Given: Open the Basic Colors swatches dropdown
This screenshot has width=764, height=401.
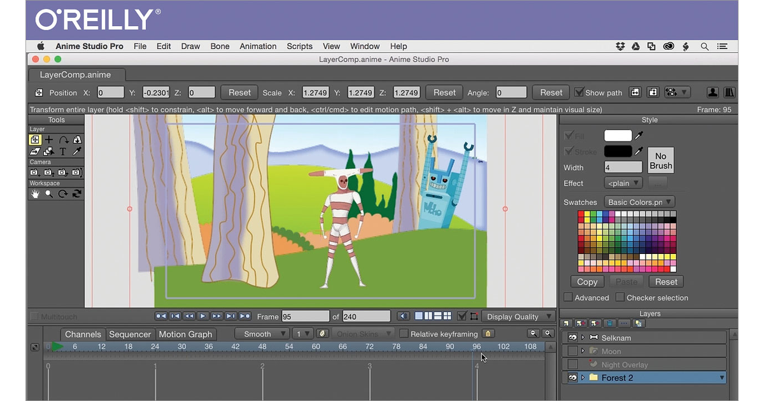Looking at the screenshot, I should [x=639, y=202].
